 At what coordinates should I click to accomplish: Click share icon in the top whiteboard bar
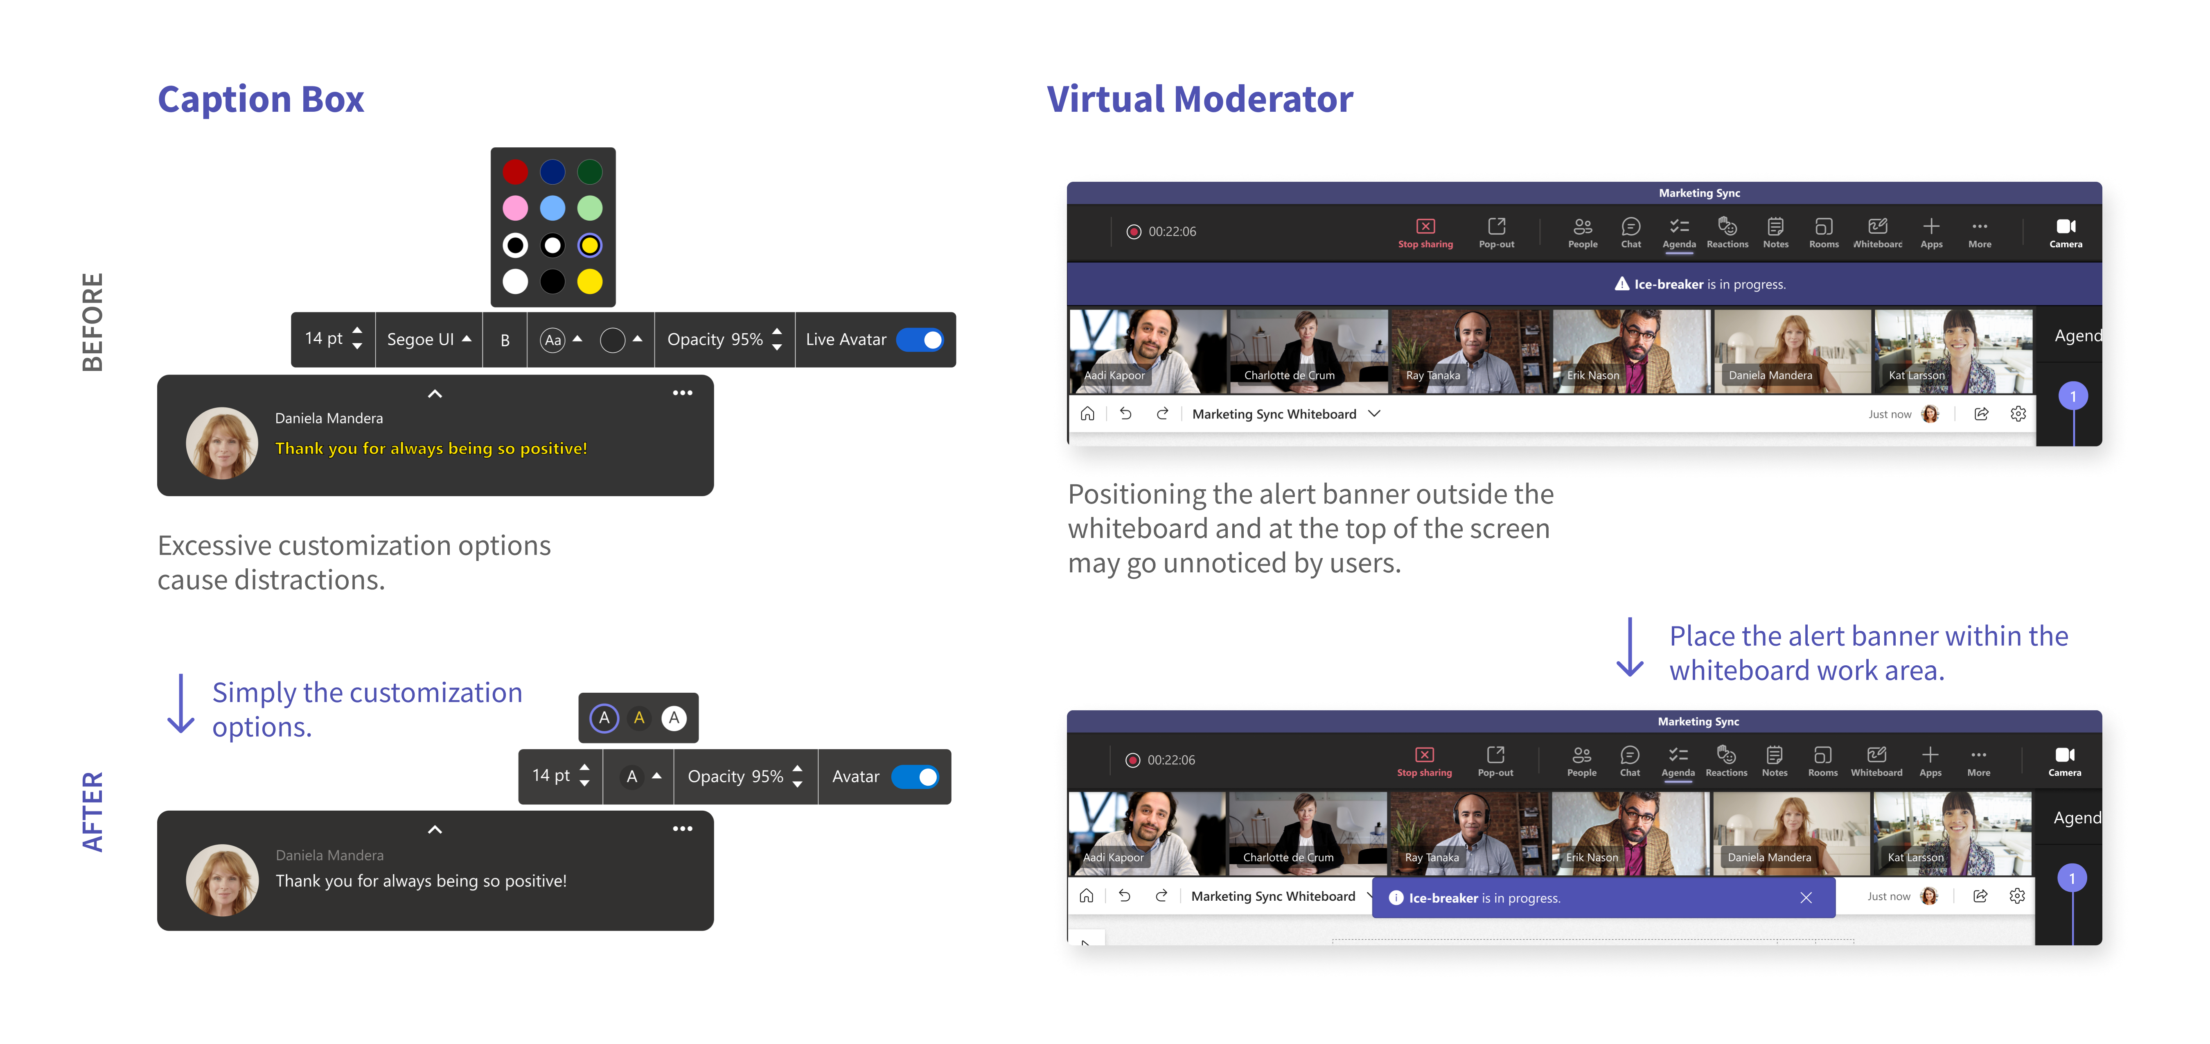[1981, 414]
